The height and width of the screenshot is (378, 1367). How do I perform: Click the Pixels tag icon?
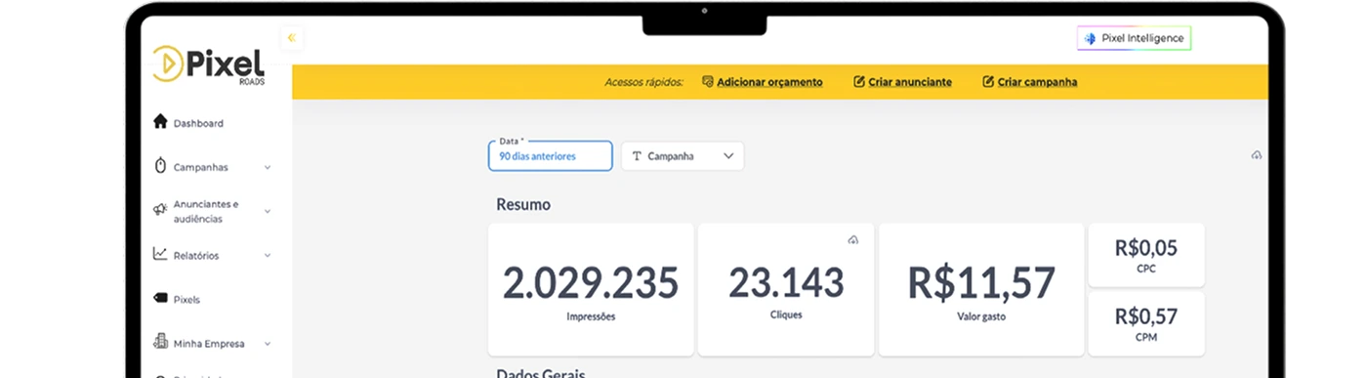(x=160, y=298)
